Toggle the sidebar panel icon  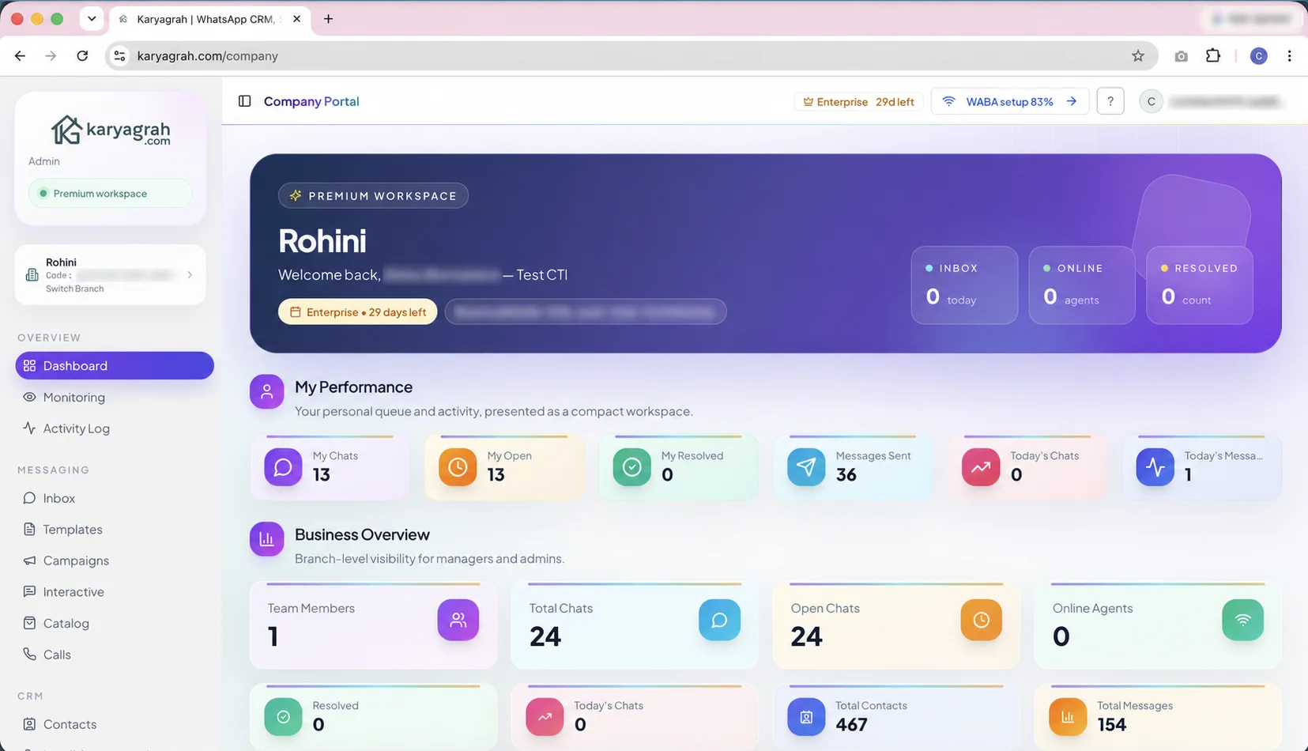pyautogui.click(x=245, y=101)
